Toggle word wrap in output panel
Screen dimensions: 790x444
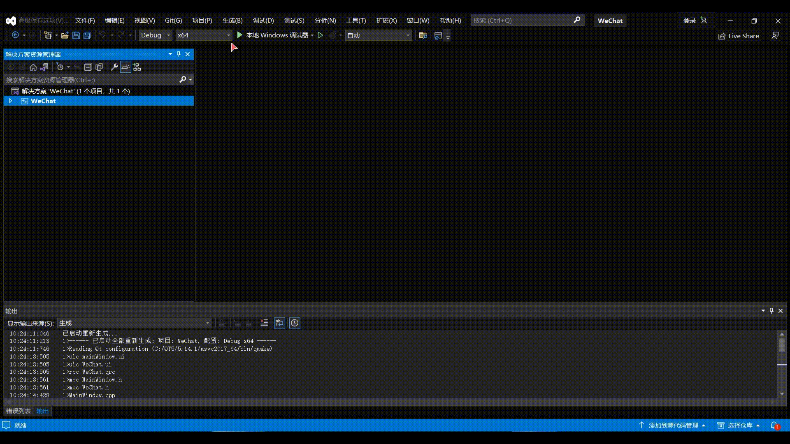279,323
